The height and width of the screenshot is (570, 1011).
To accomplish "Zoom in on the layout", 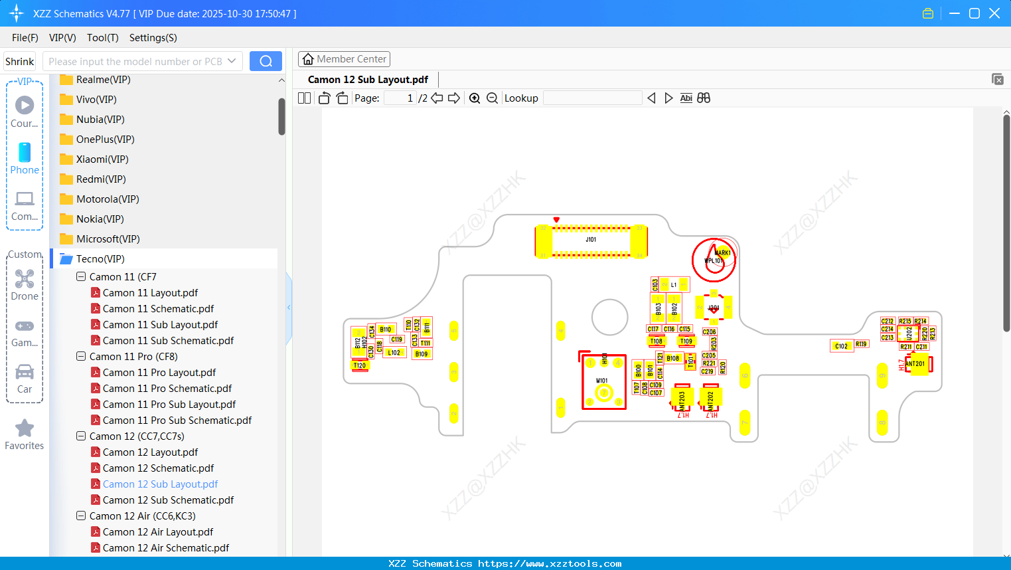I will [475, 98].
